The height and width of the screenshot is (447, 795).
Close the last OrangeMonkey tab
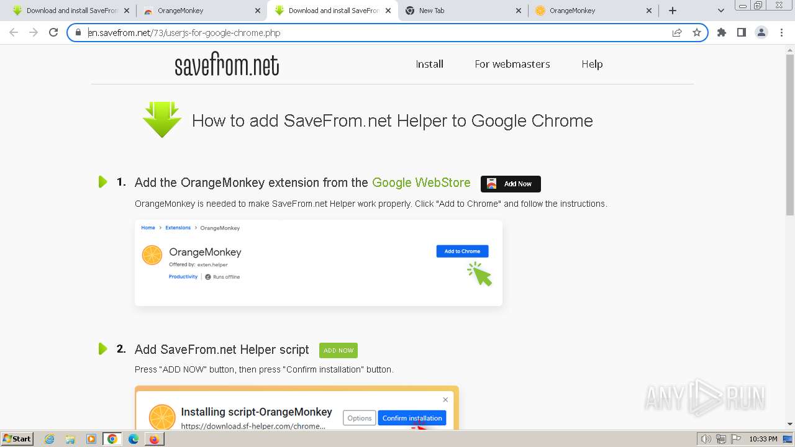pos(649,11)
